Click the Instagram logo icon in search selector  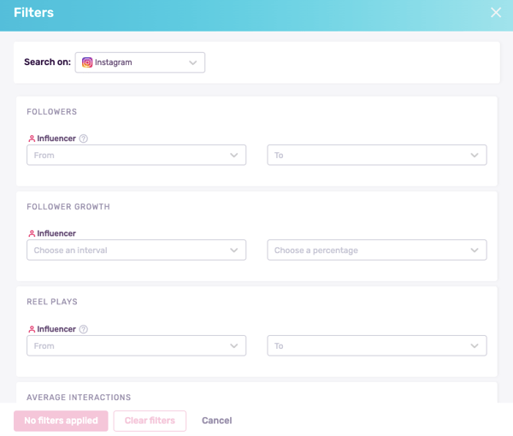[87, 62]
